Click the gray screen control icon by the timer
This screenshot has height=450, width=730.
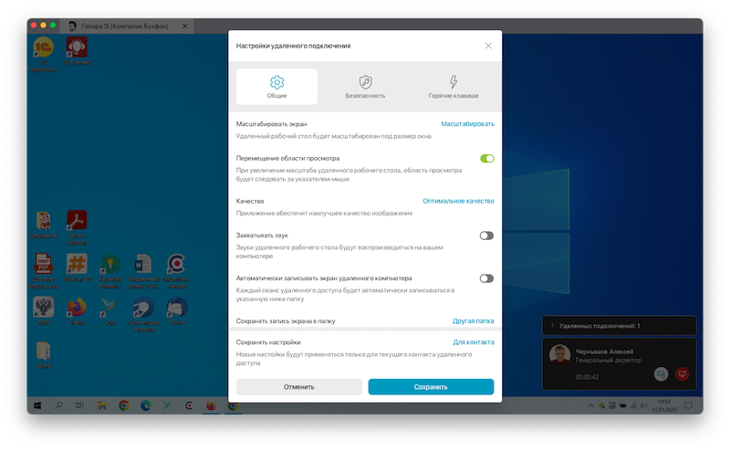click(x=661, y=373)
